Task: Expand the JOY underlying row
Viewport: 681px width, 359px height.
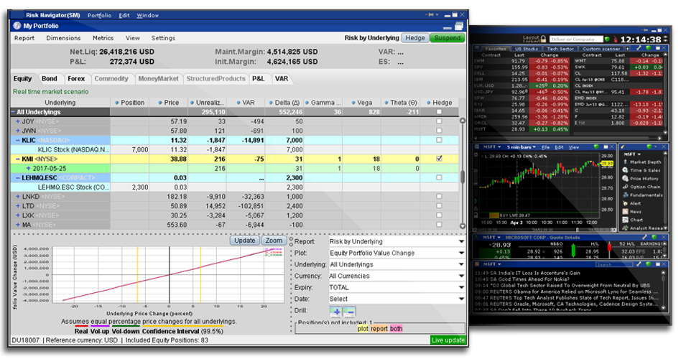Action: pyautogui.click(x=18, y=121)
